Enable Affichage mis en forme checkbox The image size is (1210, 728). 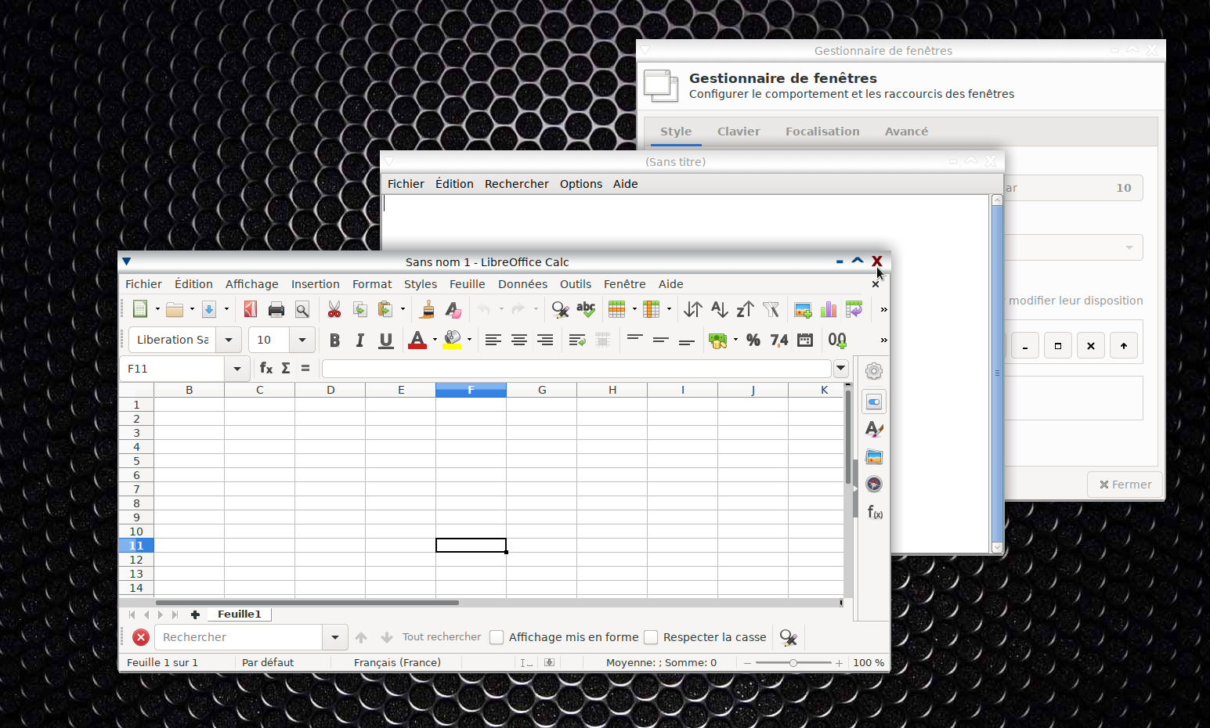click(x=497, y=637)
